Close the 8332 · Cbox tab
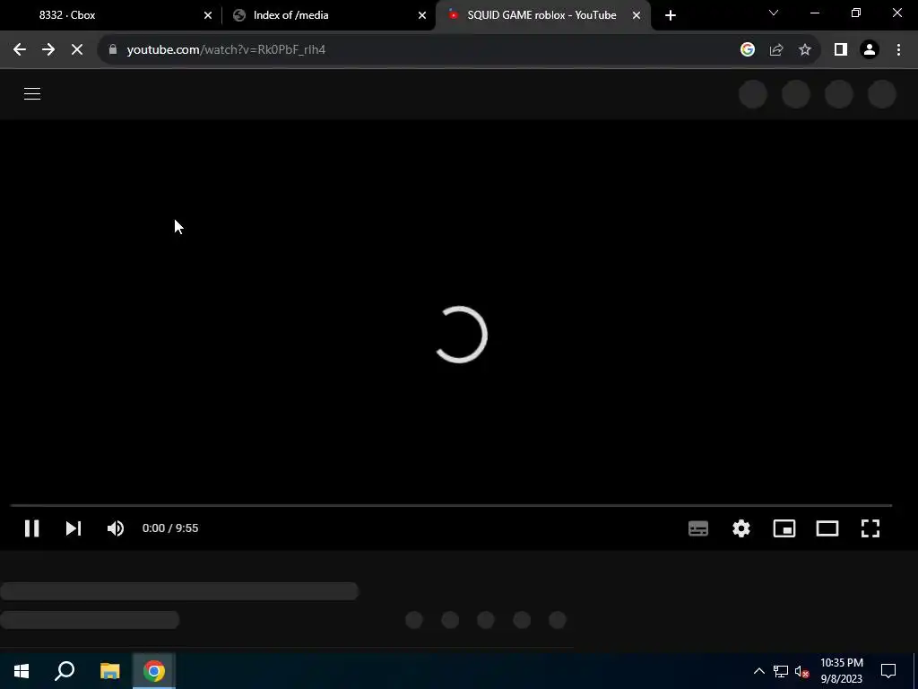 point(208,15)
